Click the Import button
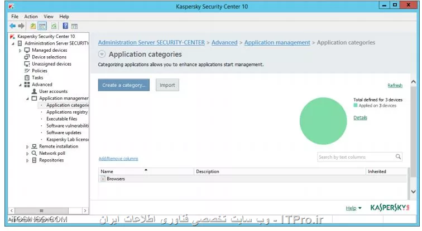The height and width of the screenshot is (231, 422). tap(167, 85)
